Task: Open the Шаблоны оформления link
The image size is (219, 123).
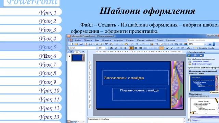Action: (203, 59)
